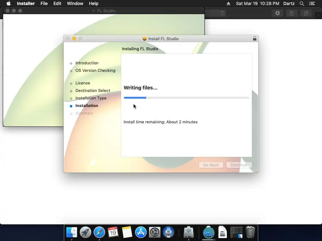Open Spotlight search in menu bar

tap(302, 3)
